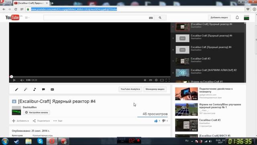
Task: Click Добавить в to add to playlist
Action: (20, 121)
